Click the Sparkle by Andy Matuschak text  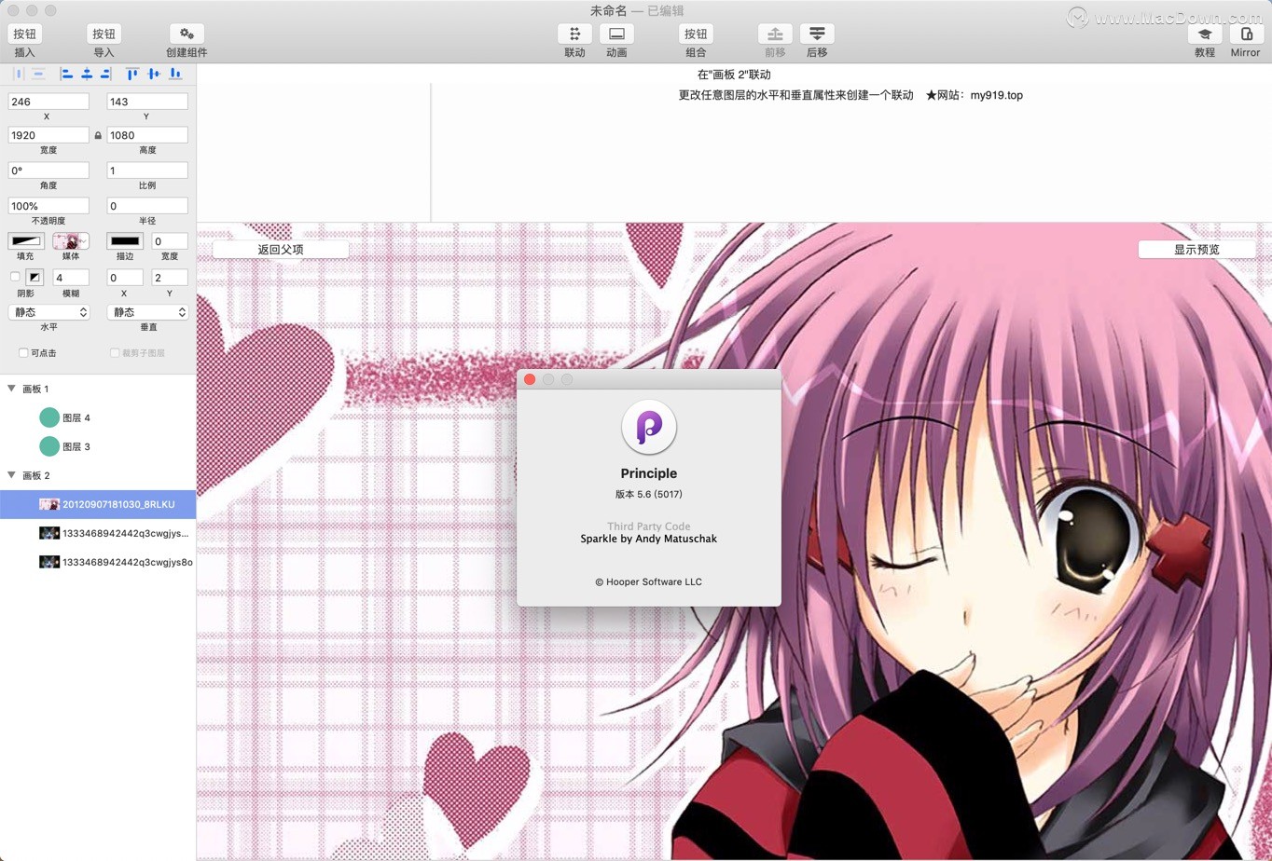[x=649, y=539]
